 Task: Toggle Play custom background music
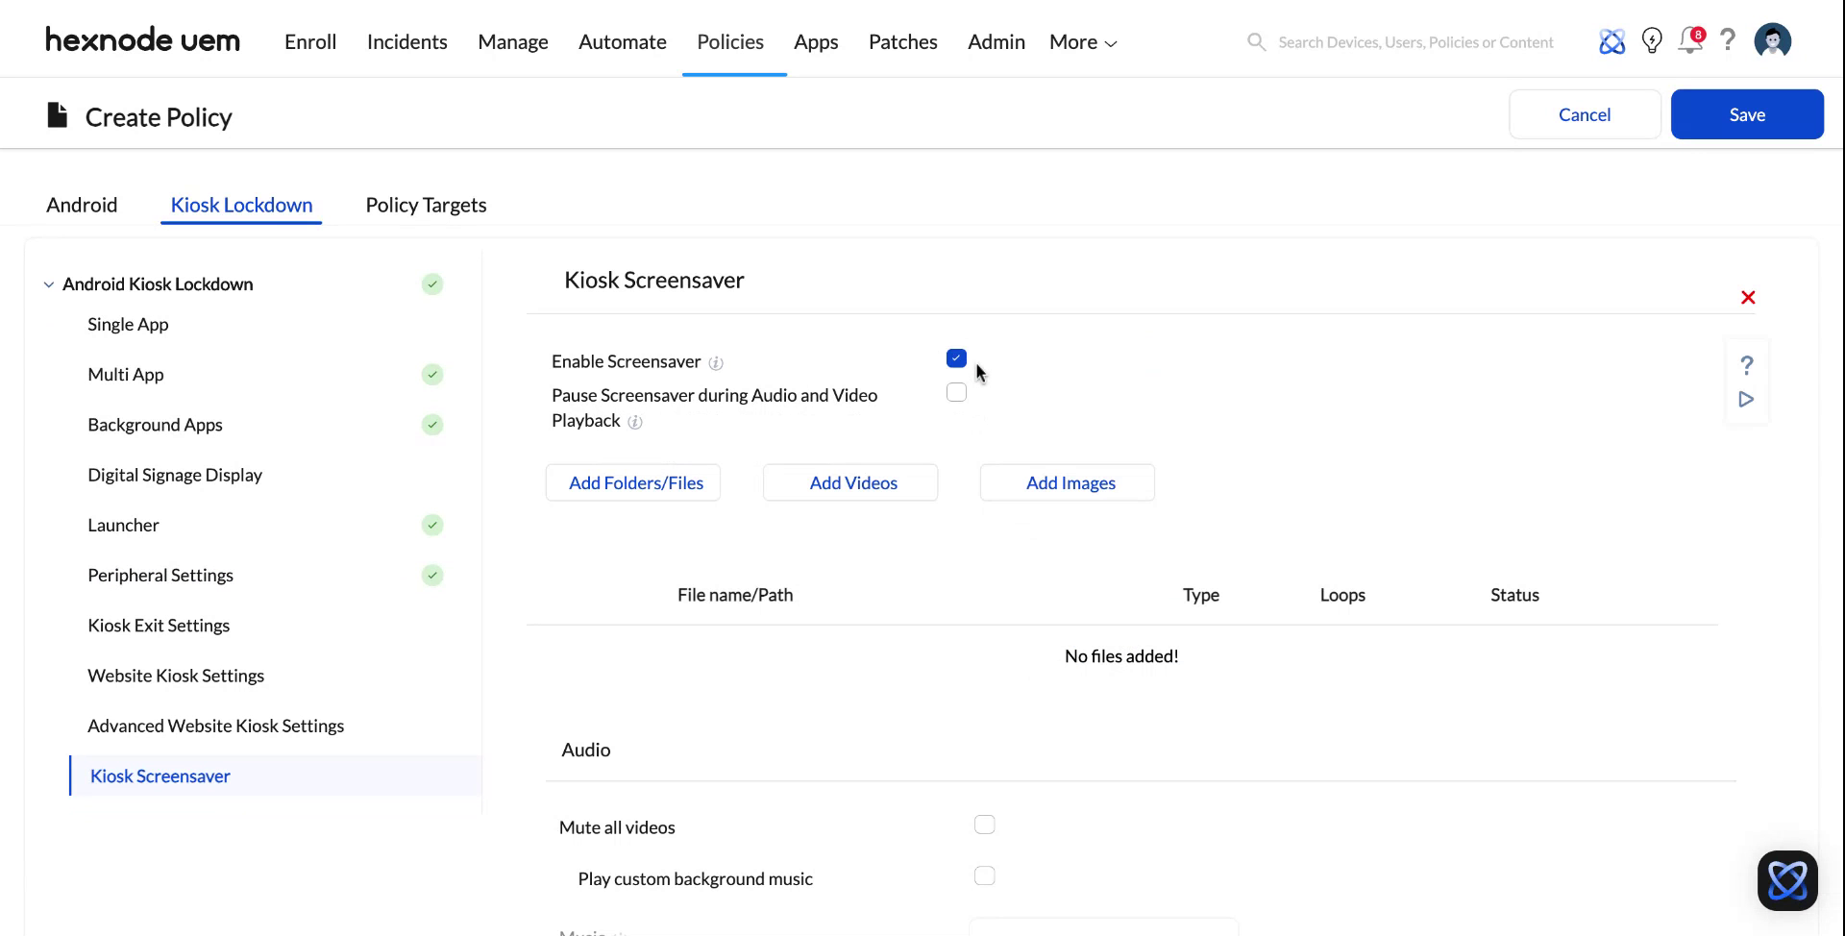[985, 875]
